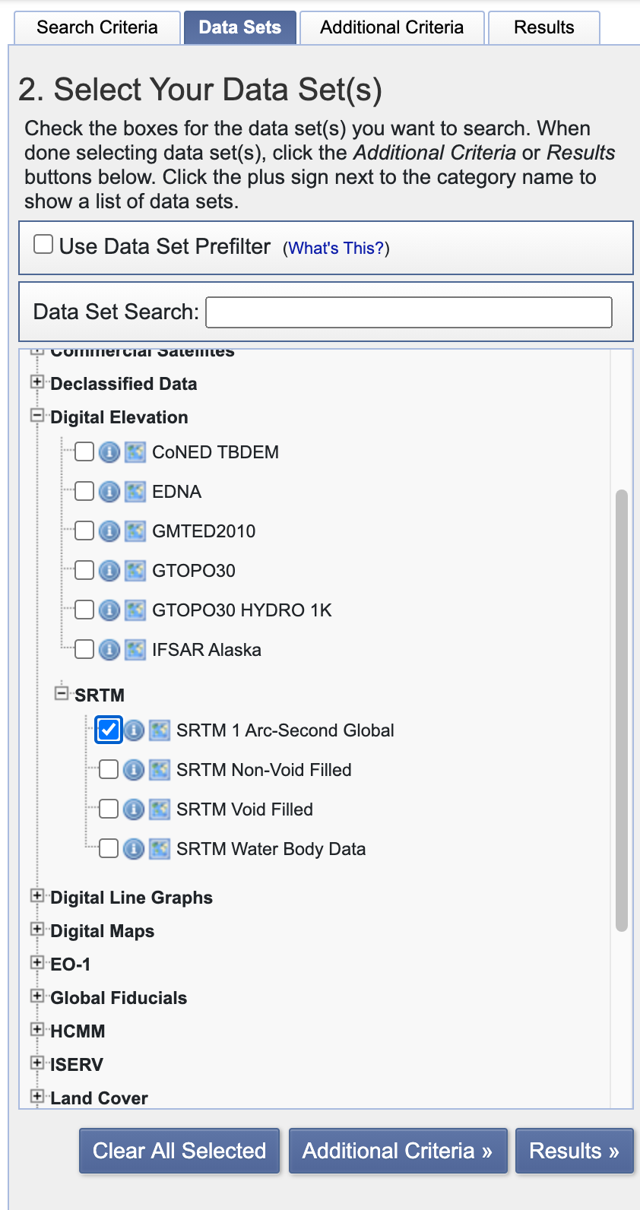Switch to the Search Criteria tab
Image resolution: width=640 pixels, height=1210 pixels.
point(97,27)
